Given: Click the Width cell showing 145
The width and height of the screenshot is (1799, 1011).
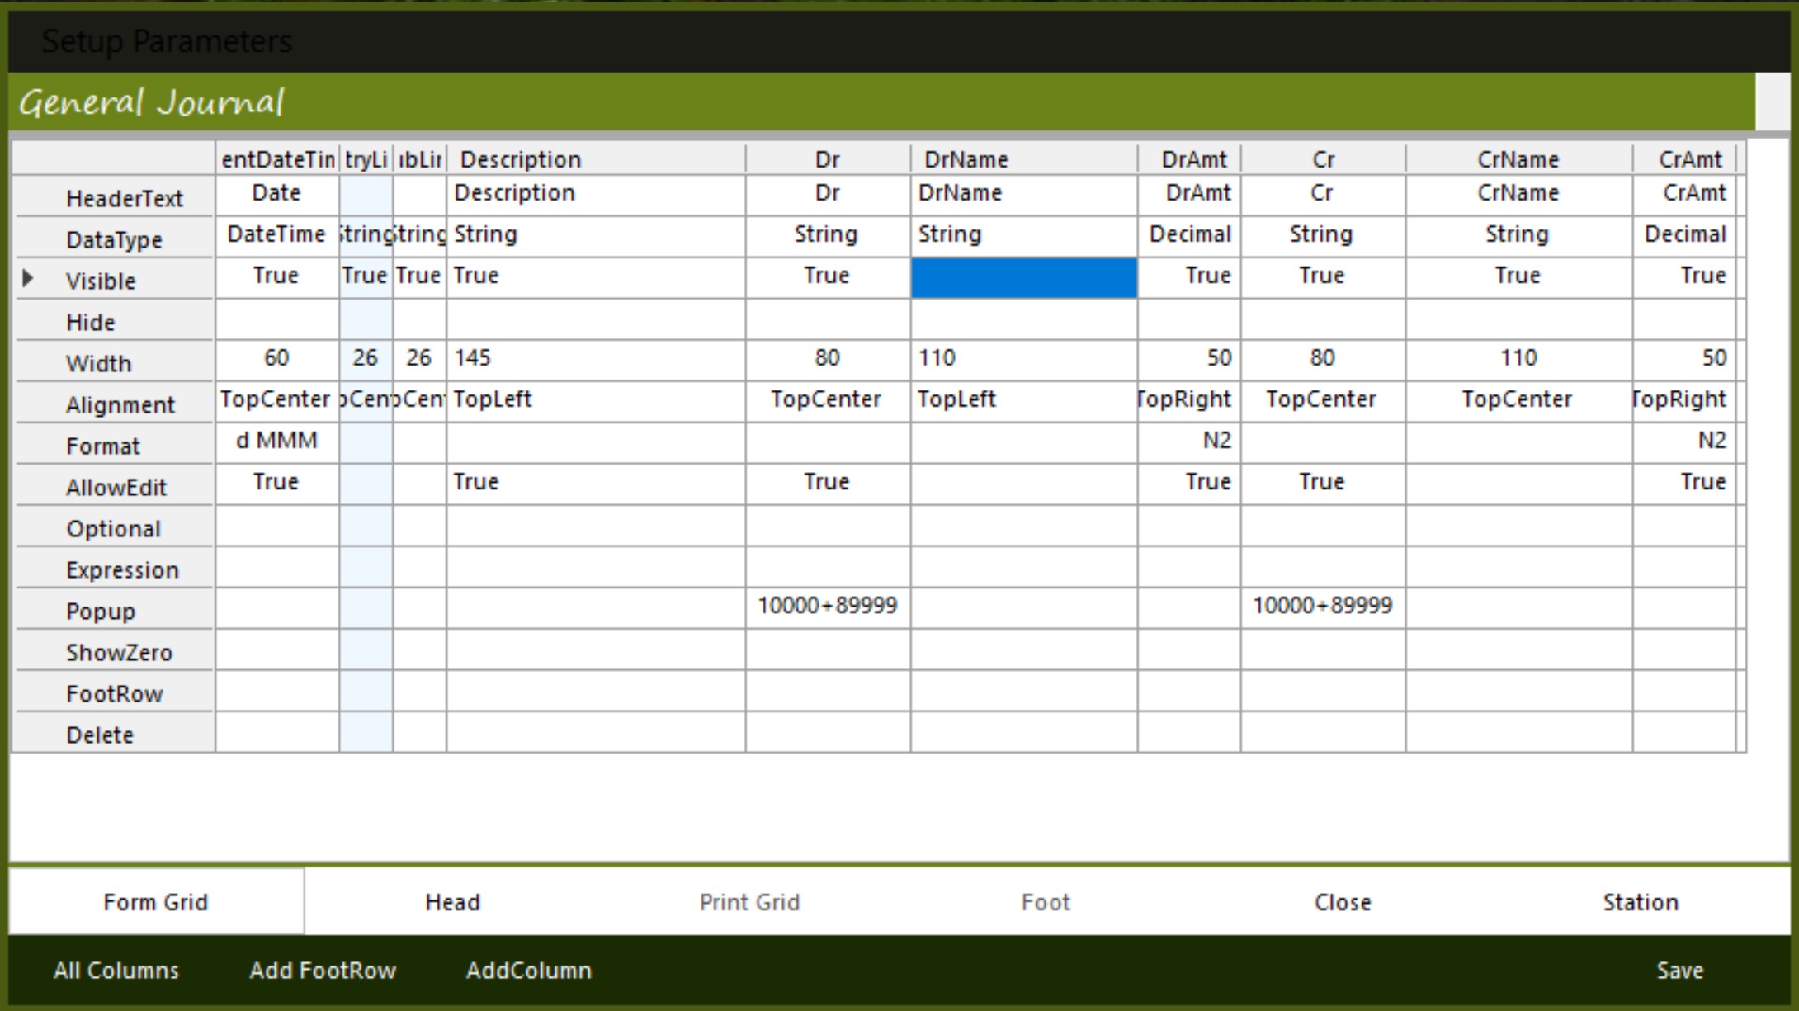Looking at the screenshot, I should [x=596, y=359].
